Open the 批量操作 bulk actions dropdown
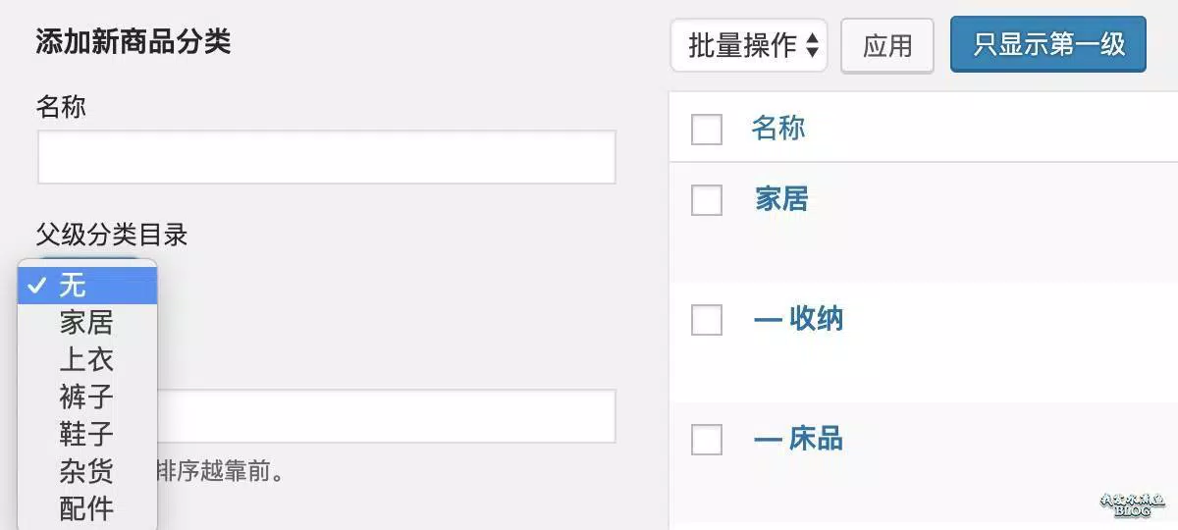 point(750,46)
